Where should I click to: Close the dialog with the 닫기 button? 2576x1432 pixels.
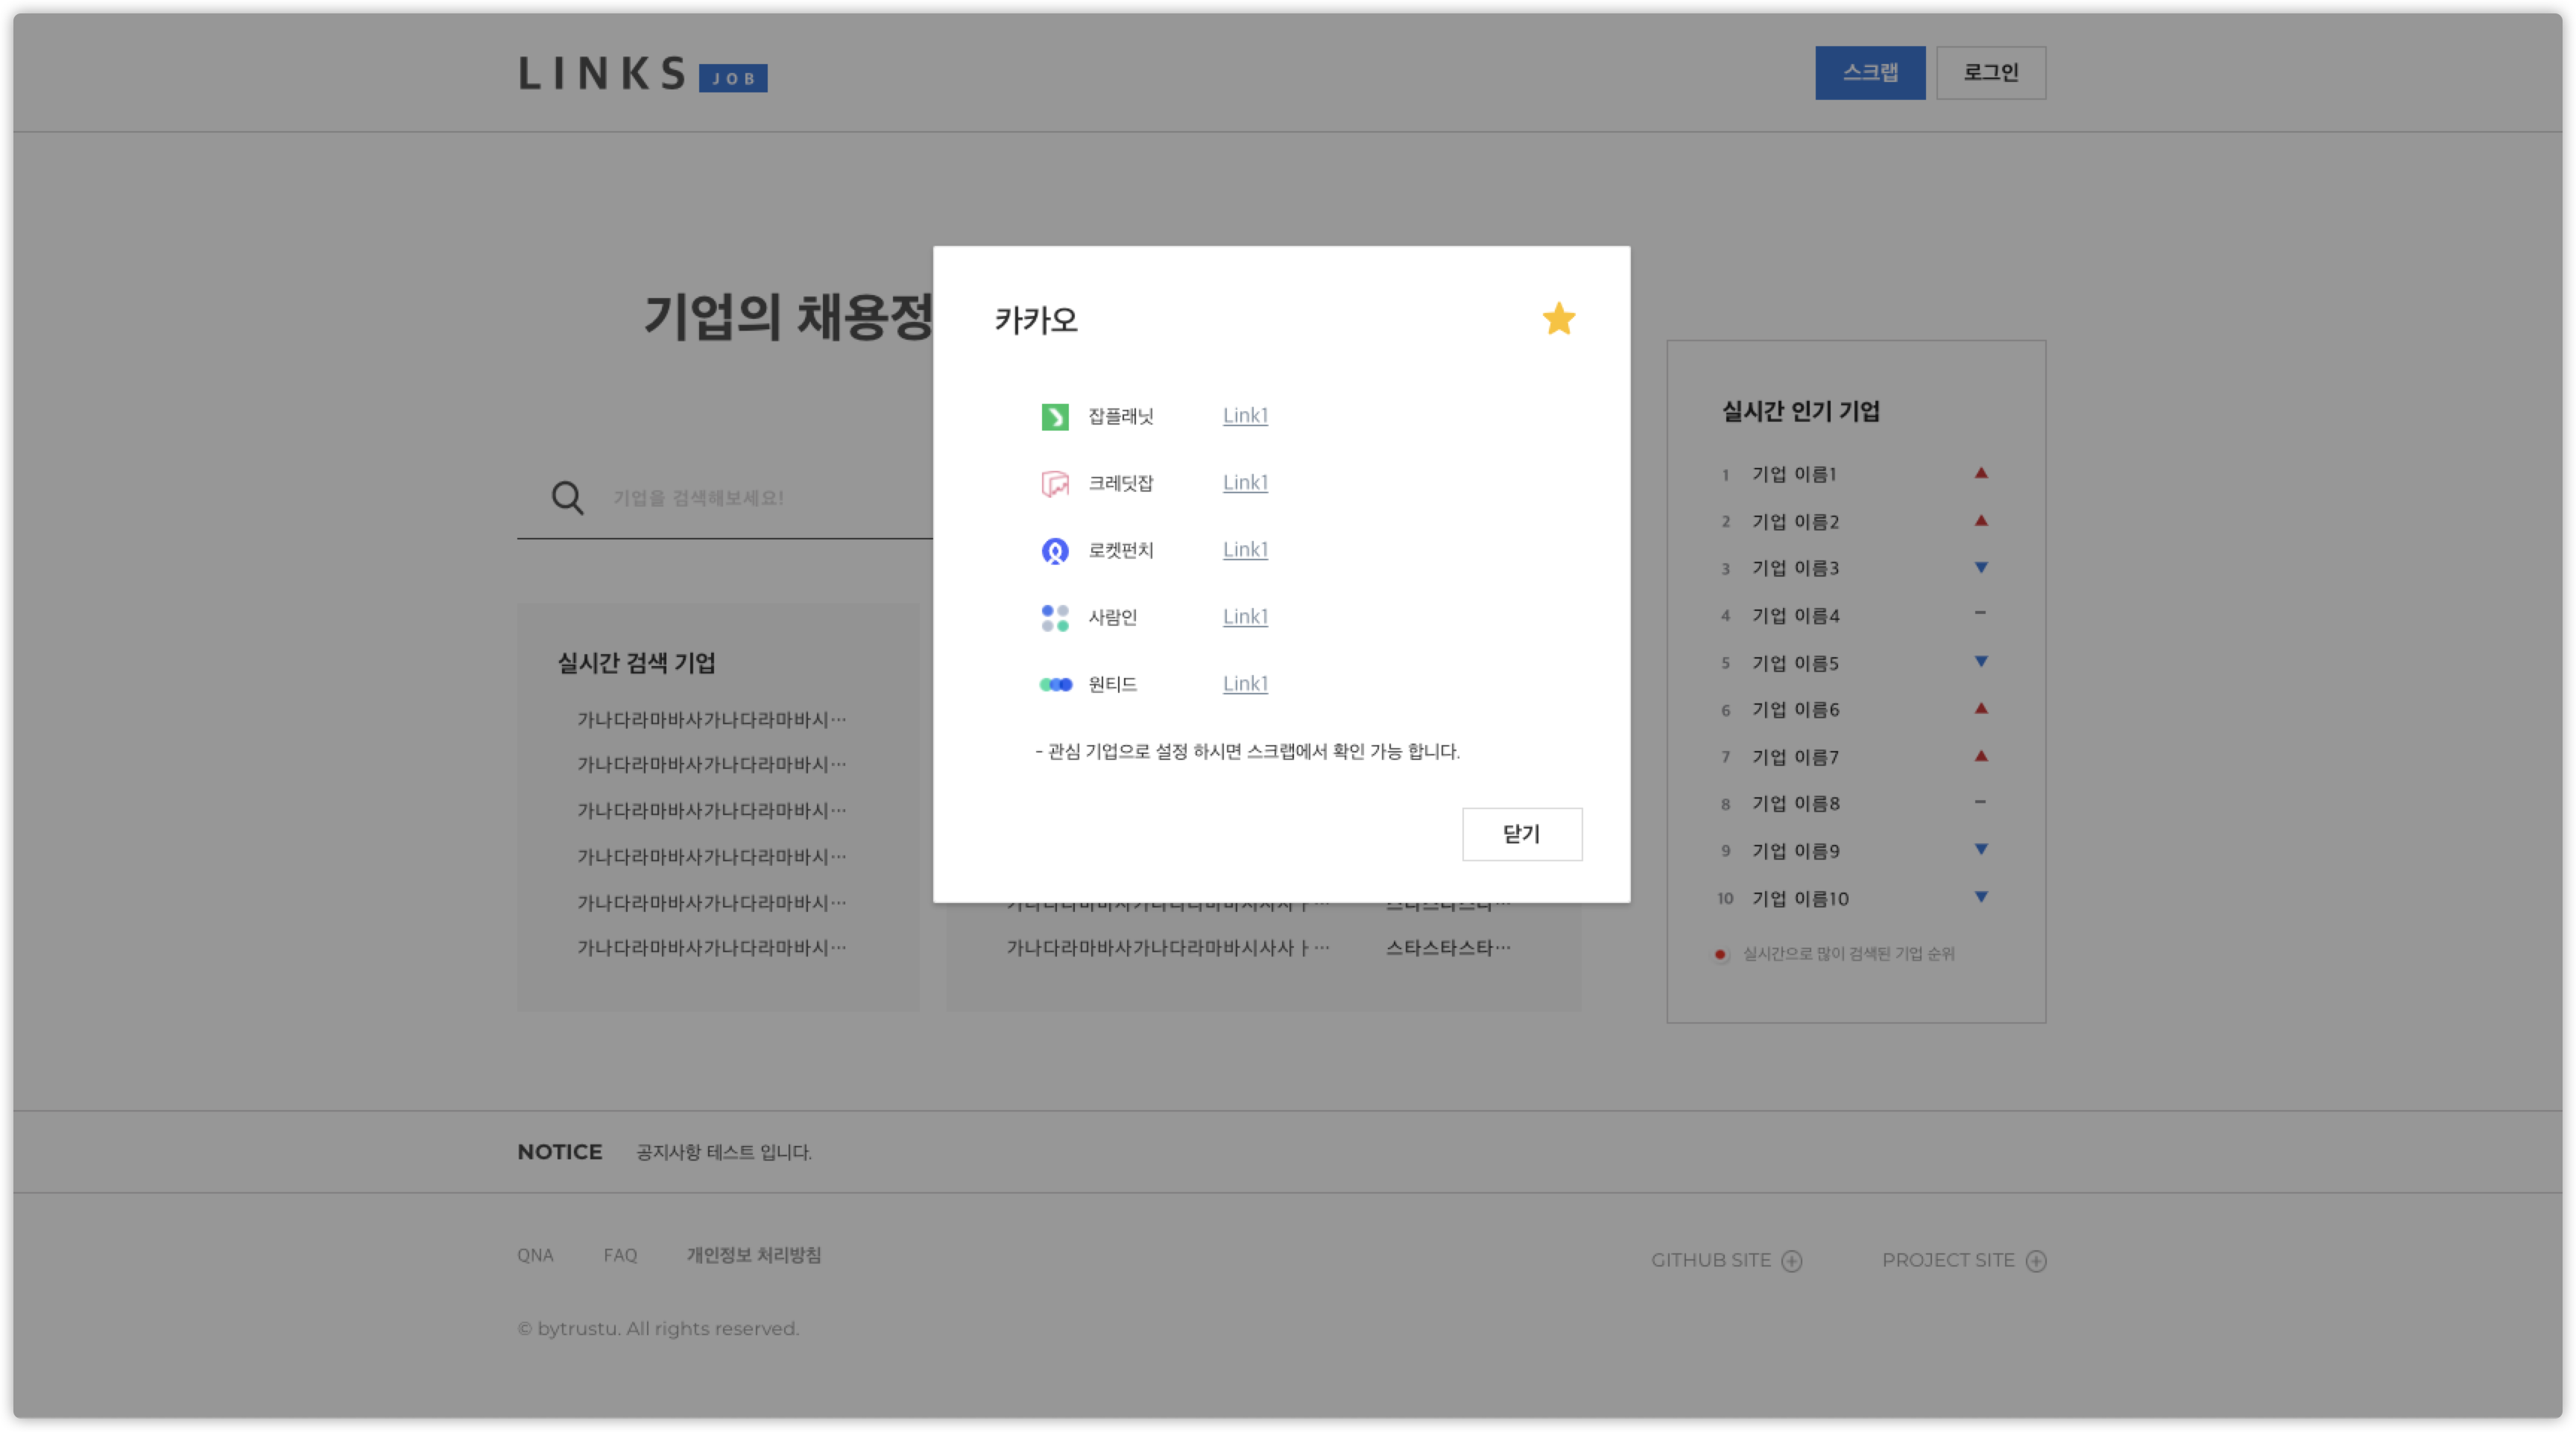(1522, 834)
